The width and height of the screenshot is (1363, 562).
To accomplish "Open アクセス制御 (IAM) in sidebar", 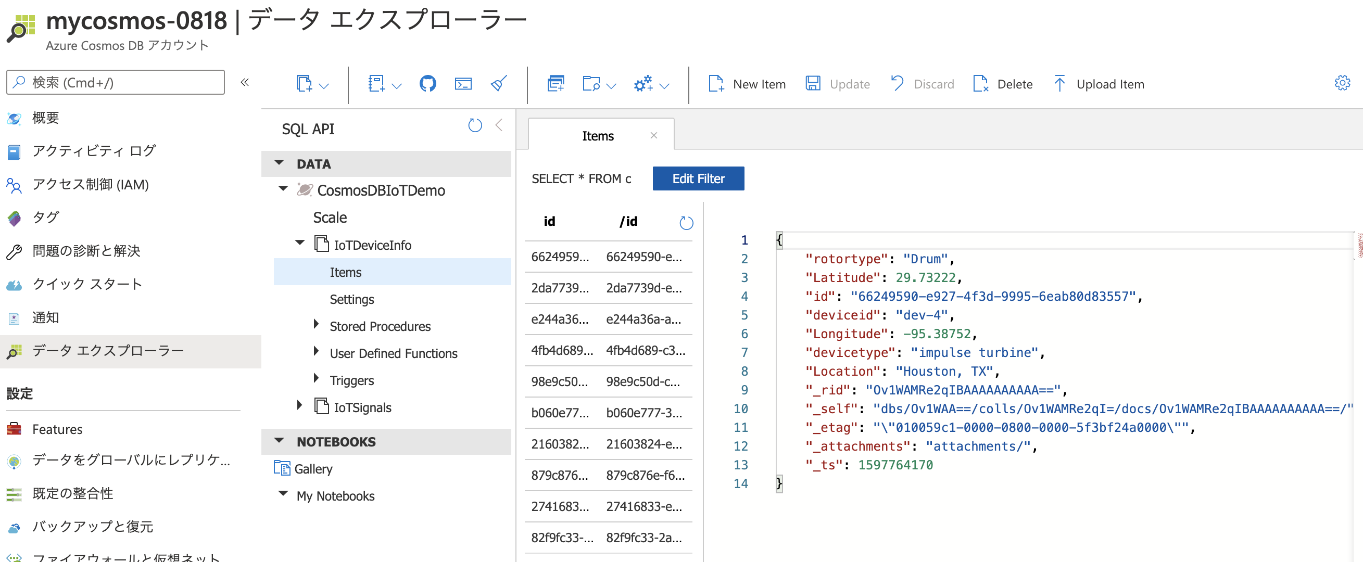I will click(90, 185).
